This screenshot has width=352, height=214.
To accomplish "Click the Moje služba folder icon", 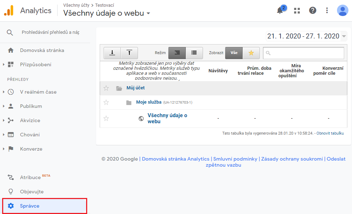I will coord(129,103).
